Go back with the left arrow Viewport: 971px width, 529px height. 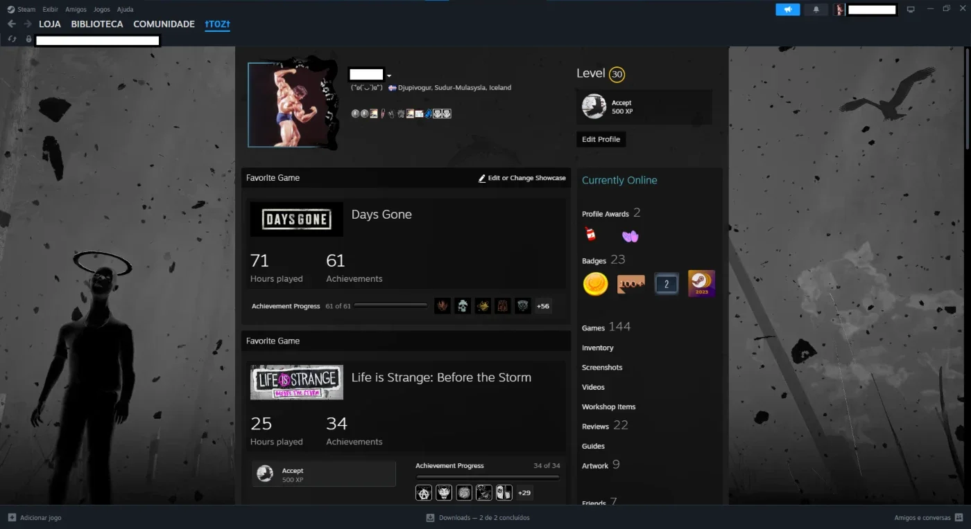[x=12, y=24]
